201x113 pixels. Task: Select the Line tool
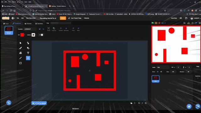[x=20, y=58]
